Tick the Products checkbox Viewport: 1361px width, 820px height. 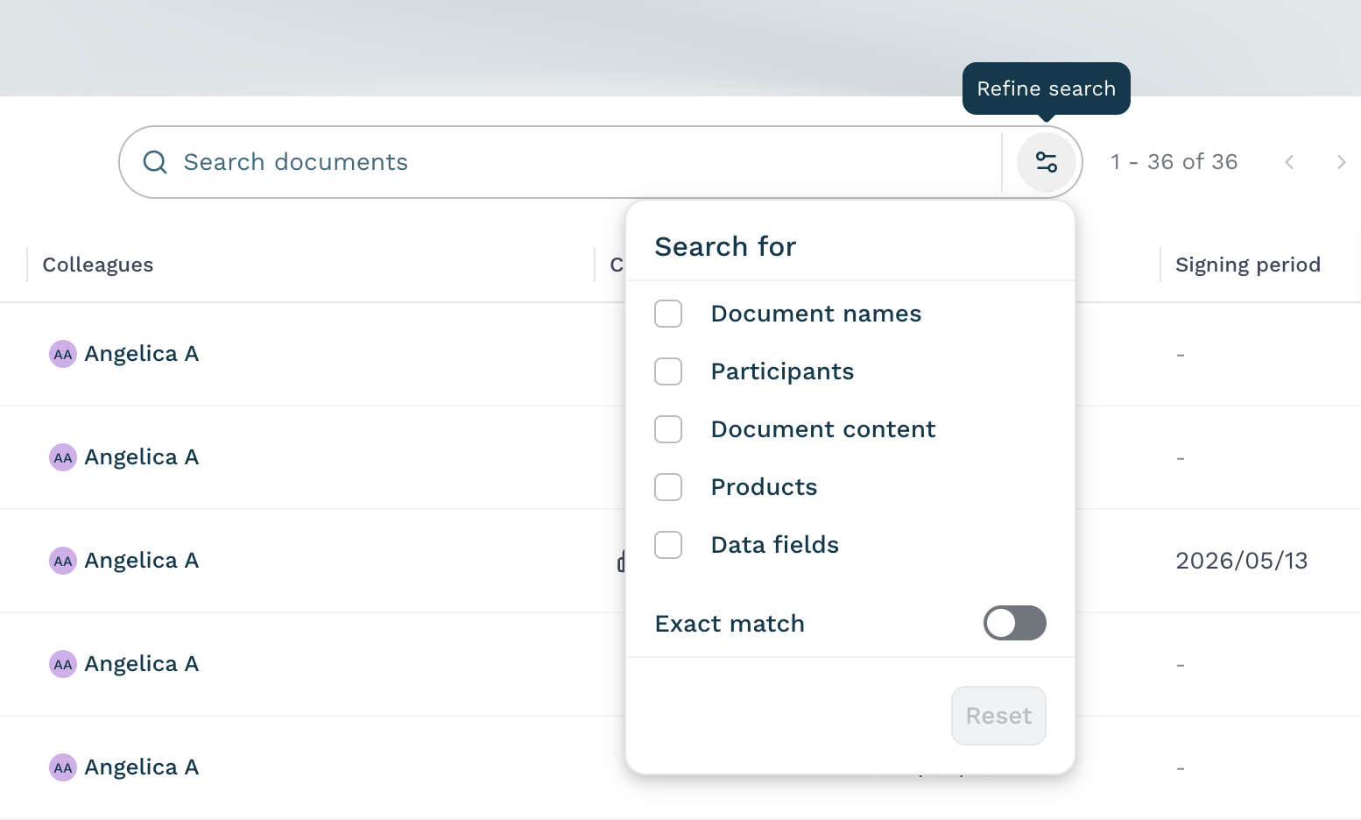point(668,487)
